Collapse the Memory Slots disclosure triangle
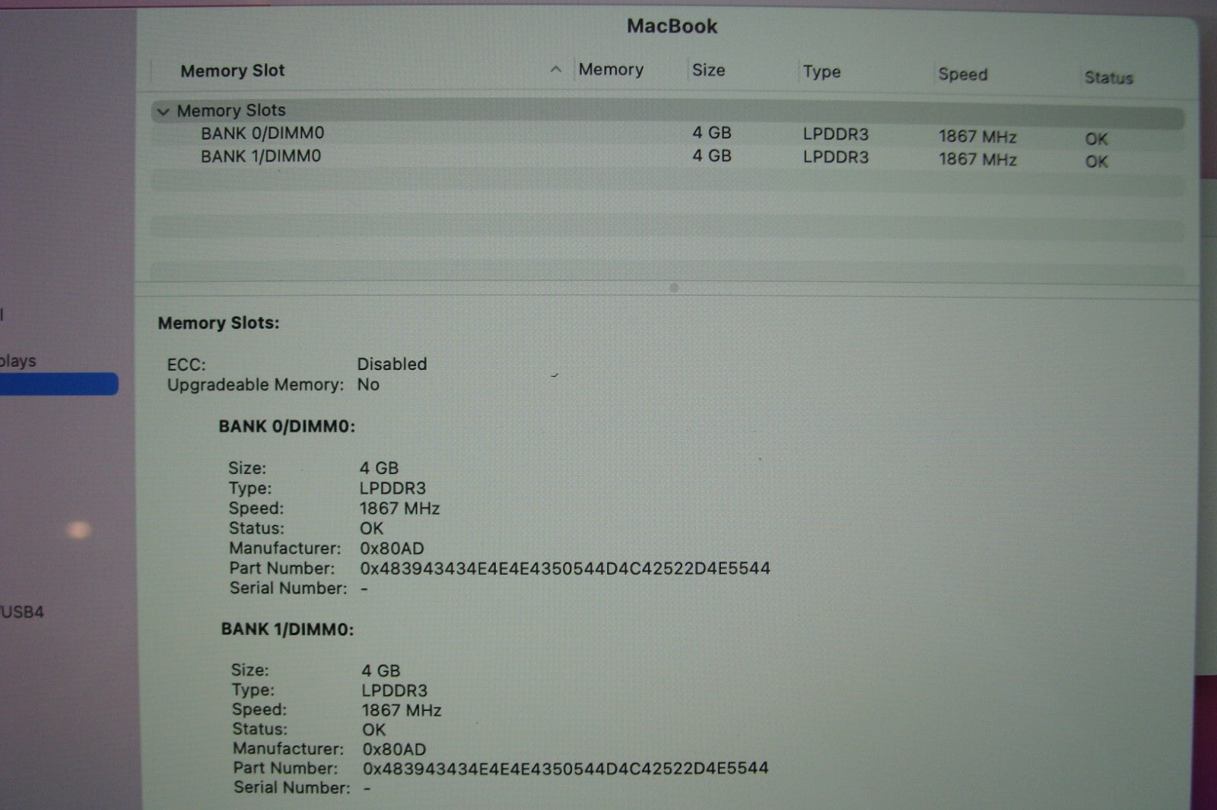This screenshot has height=810, width=1217. point(164,111)
